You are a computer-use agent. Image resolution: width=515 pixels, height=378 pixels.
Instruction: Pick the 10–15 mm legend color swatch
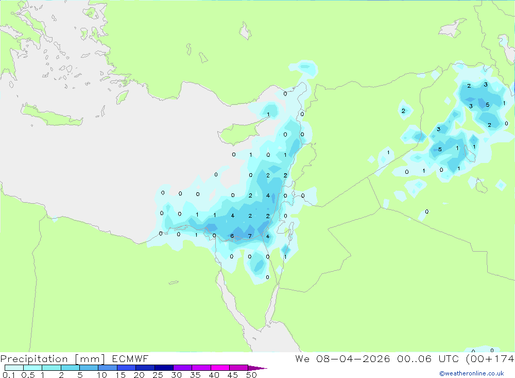tap(108, 368)
